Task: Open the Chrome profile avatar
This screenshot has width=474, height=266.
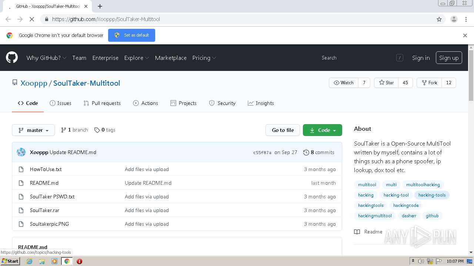Action: [x=454, y=19]
